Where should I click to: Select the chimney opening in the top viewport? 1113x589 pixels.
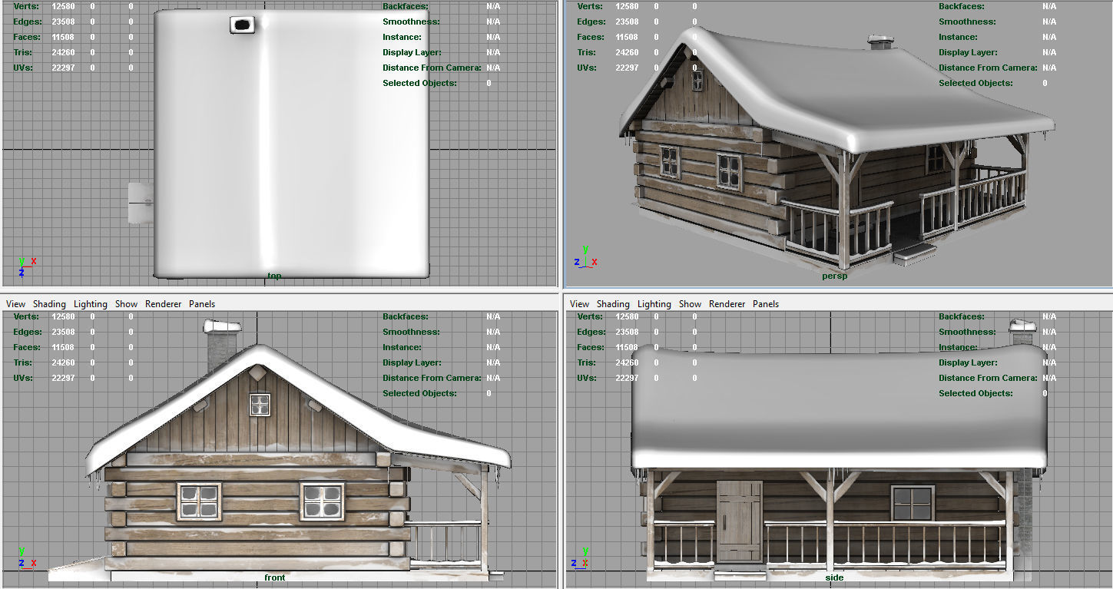[242, 25]
